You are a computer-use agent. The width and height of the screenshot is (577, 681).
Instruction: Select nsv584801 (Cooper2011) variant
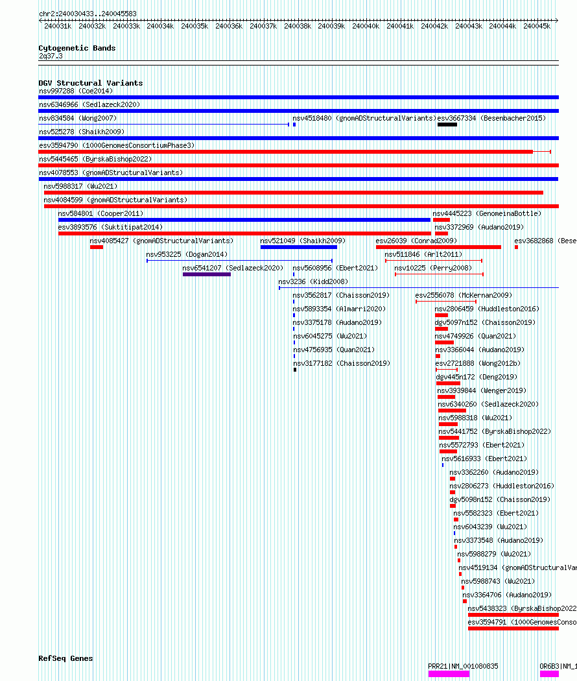point(100,213)
